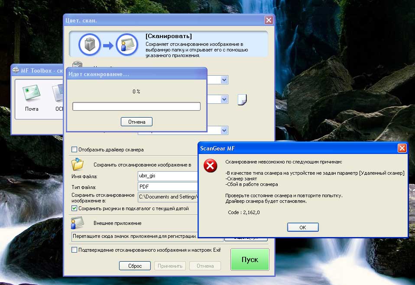
Task: Click the 0 % progress text
Action: pyautogui.click(x=136, y=91)
